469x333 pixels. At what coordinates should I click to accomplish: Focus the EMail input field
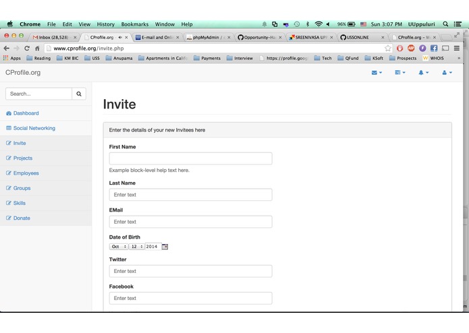click(190, 222)
